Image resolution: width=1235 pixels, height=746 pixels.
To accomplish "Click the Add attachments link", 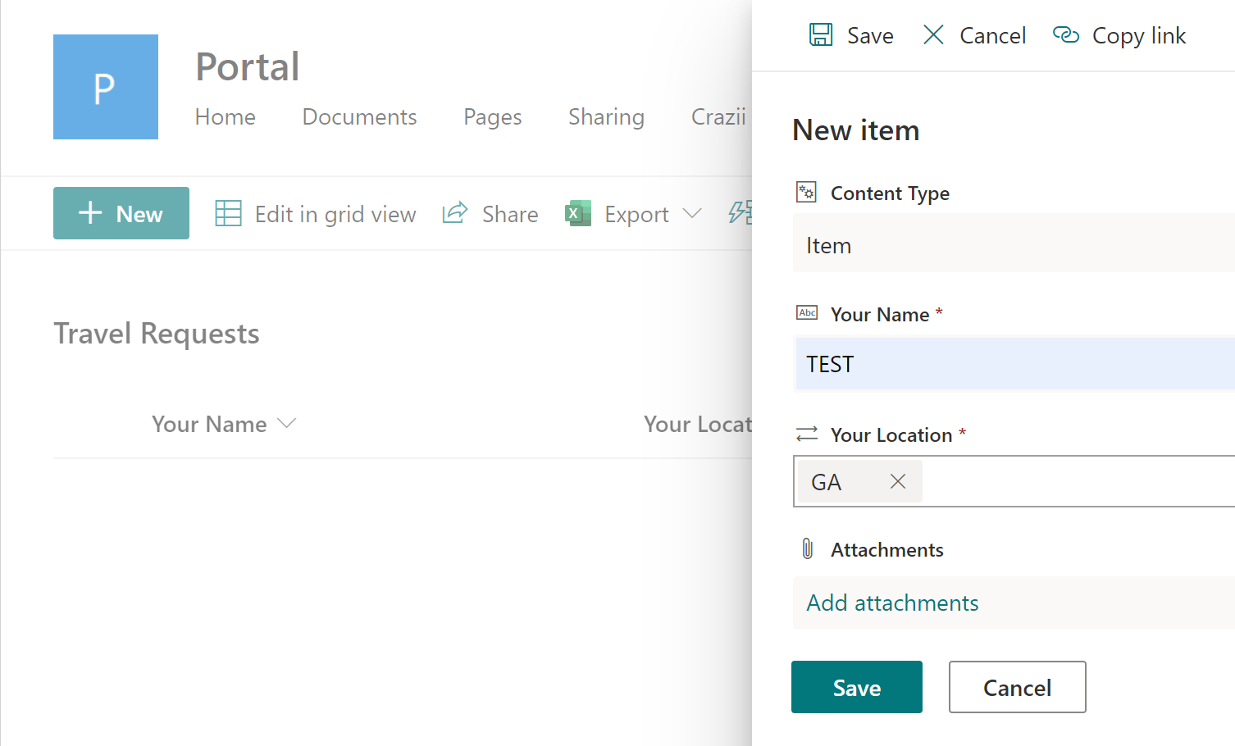I will (x=892, y=603).
